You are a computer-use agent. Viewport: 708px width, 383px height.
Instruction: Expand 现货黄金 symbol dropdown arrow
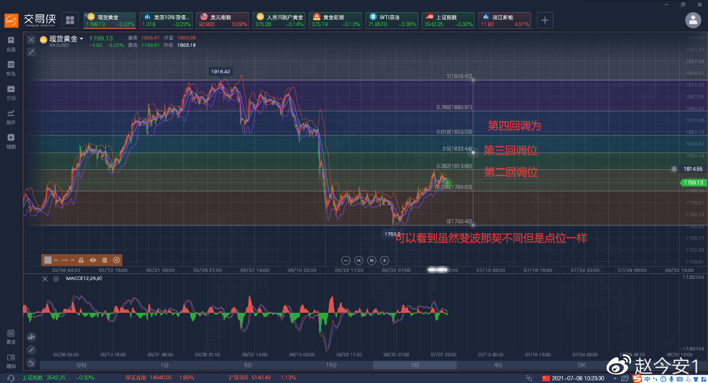tap(81, 39)
